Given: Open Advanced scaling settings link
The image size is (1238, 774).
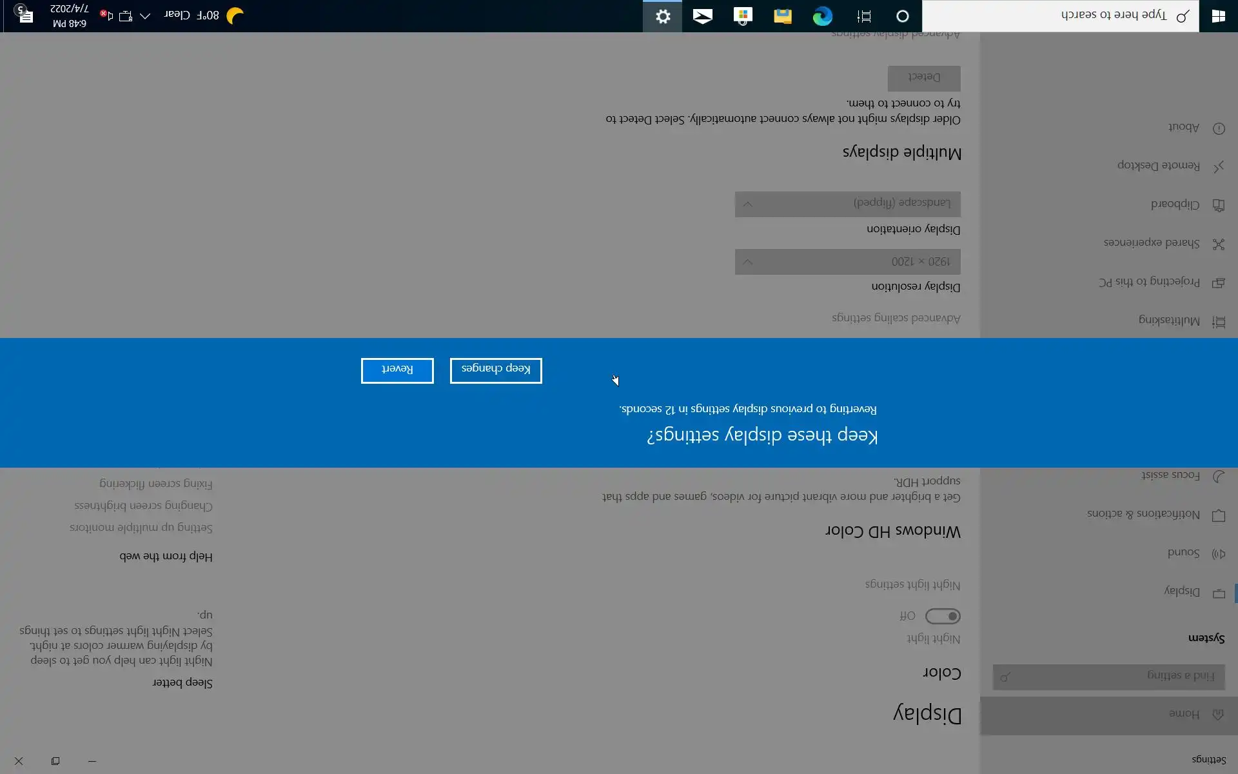Looking at the screenshot, I should (896, 318).
